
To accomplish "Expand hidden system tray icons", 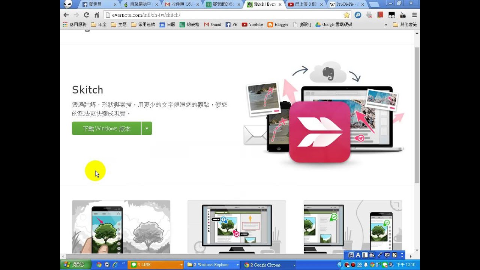I will pos(340,265).
